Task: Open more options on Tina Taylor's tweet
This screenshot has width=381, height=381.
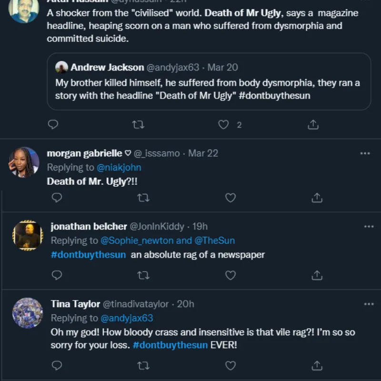Action: click(369, 304)
